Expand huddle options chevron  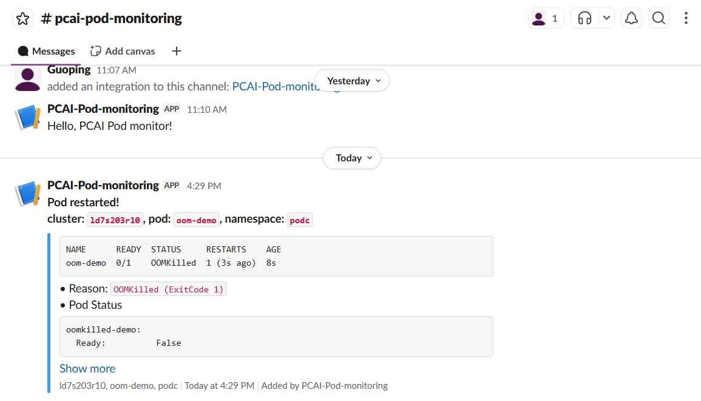[x=607, y=18]
